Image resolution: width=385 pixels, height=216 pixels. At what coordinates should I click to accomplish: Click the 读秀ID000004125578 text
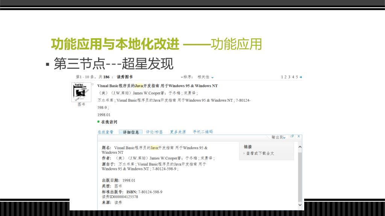point(120,197)
